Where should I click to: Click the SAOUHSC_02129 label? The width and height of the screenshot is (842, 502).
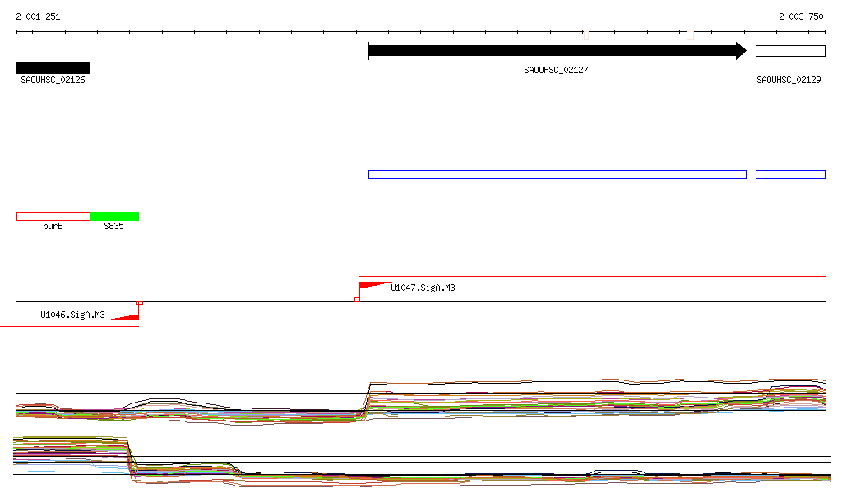[x=789, y=80]
